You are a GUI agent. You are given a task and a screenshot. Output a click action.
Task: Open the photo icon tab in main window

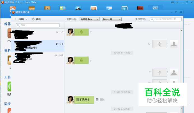pyautogui.click(x=94, y=8)
